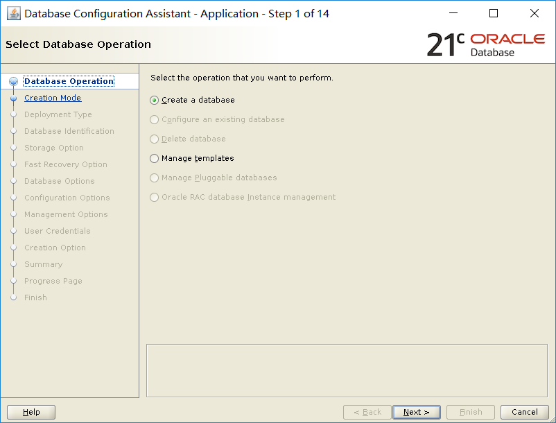The height and width of the screenshot is (423, 556).
Task: Maximize the Database Configuration Assistant window
Action: click(x=494, y=13)
